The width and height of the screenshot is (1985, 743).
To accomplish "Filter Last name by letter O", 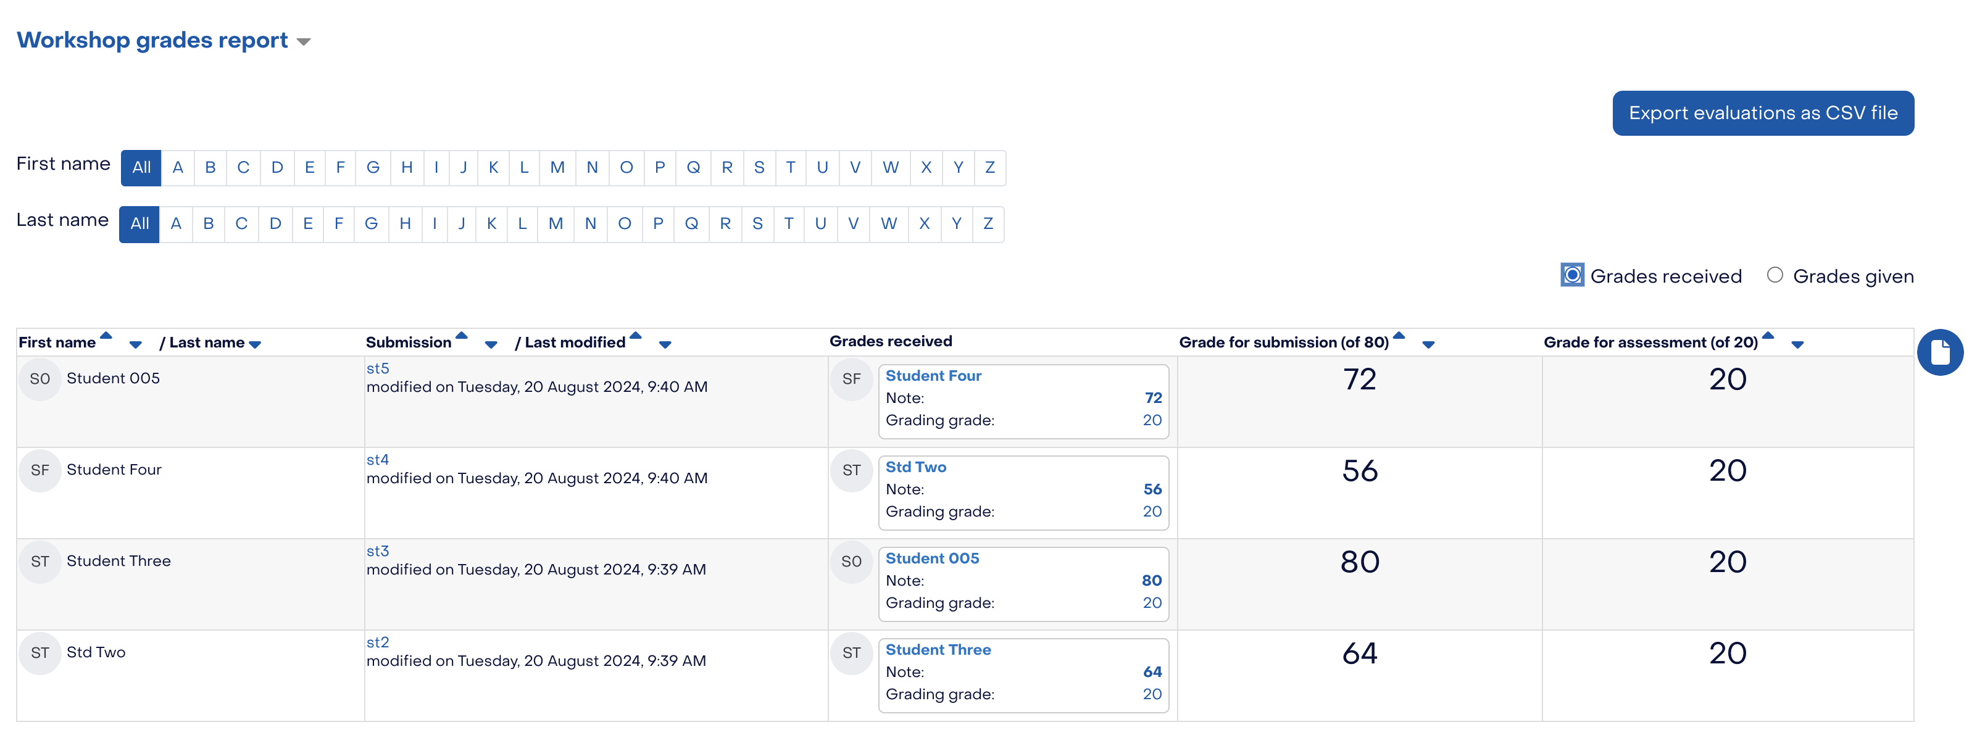I will (x=624, y=224).
